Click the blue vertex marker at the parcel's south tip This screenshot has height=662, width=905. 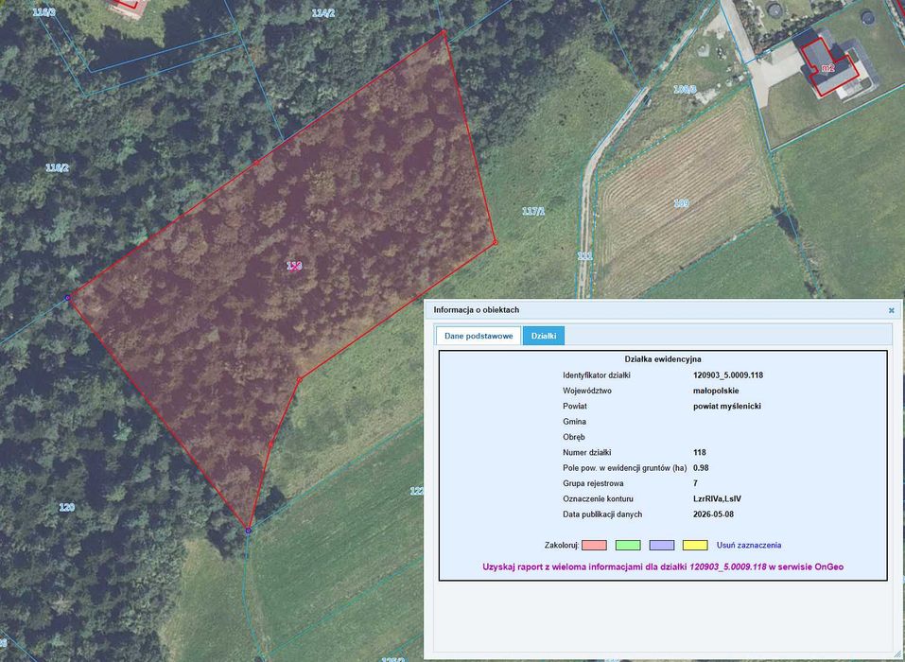coord(248,531)
